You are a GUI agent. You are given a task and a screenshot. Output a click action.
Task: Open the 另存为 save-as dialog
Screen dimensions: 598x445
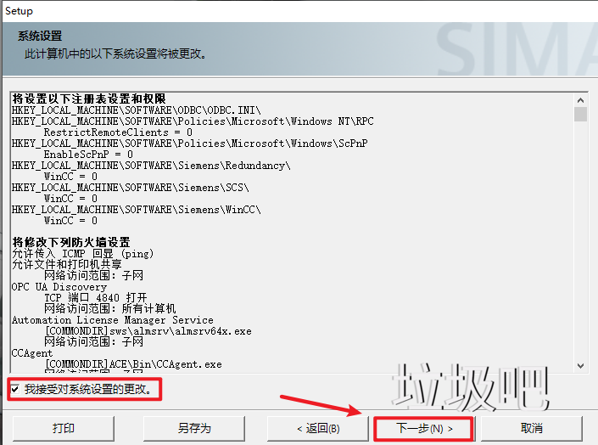[x=193, y=428]
